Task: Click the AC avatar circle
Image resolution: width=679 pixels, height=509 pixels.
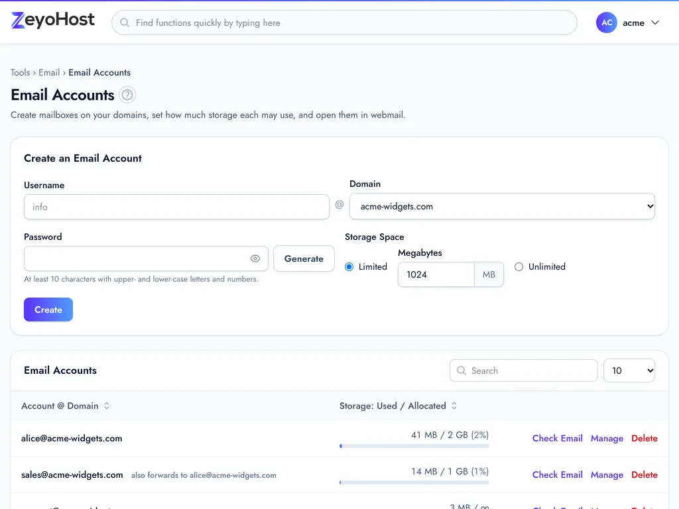Action: click(x=606, y=23)
